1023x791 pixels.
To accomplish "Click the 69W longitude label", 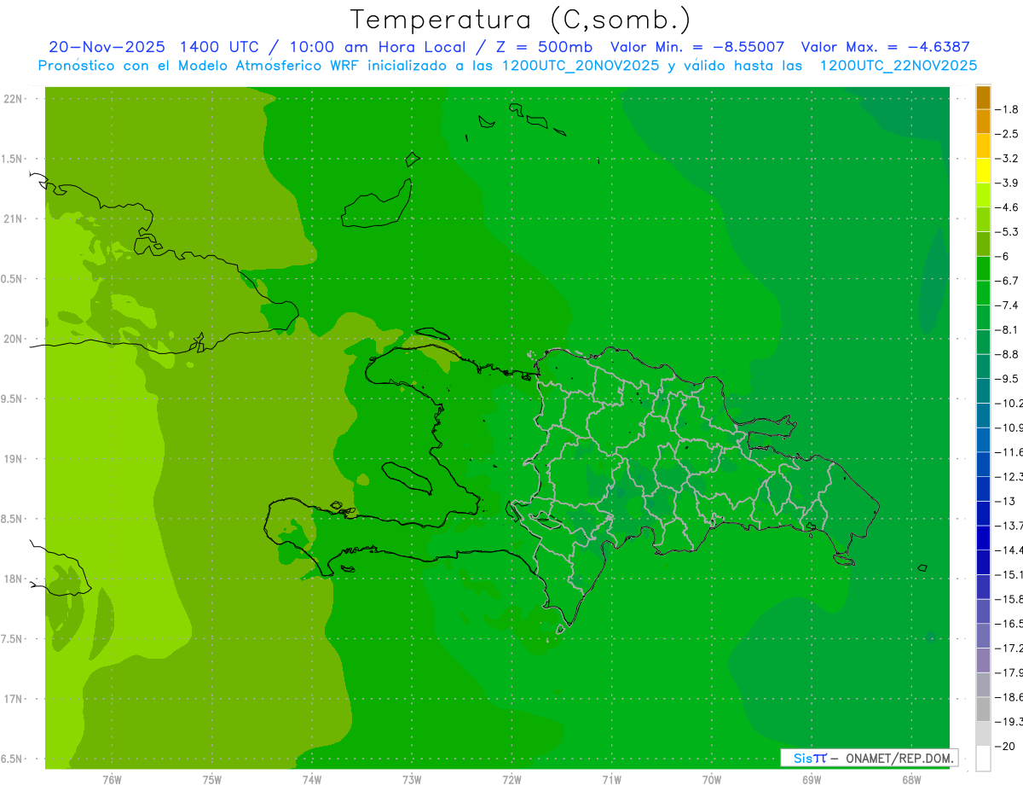I will [812, 779].
